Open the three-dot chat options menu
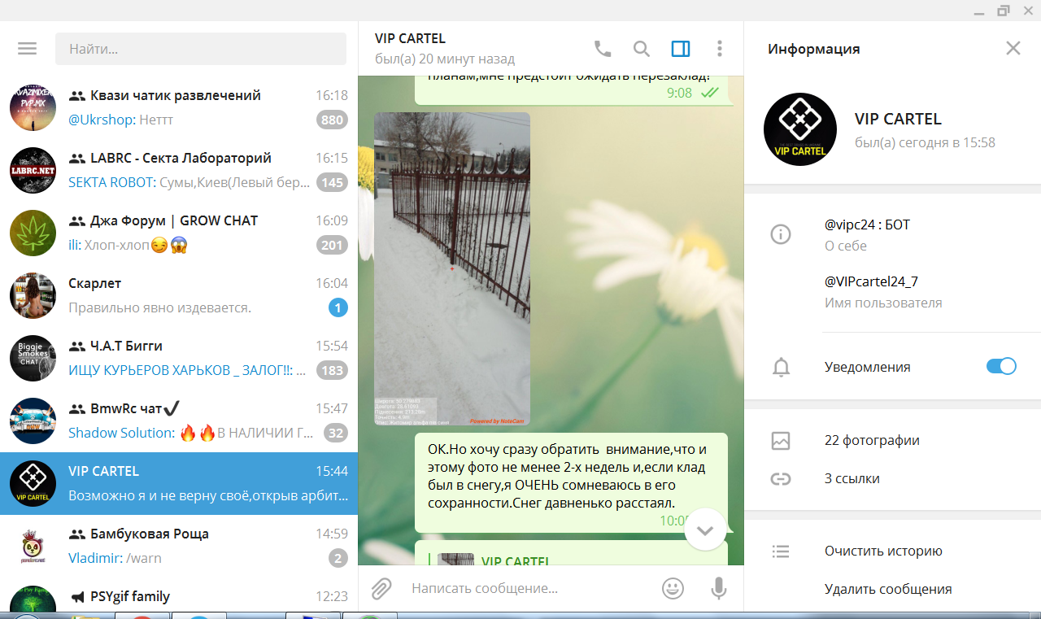 (720, 49)
